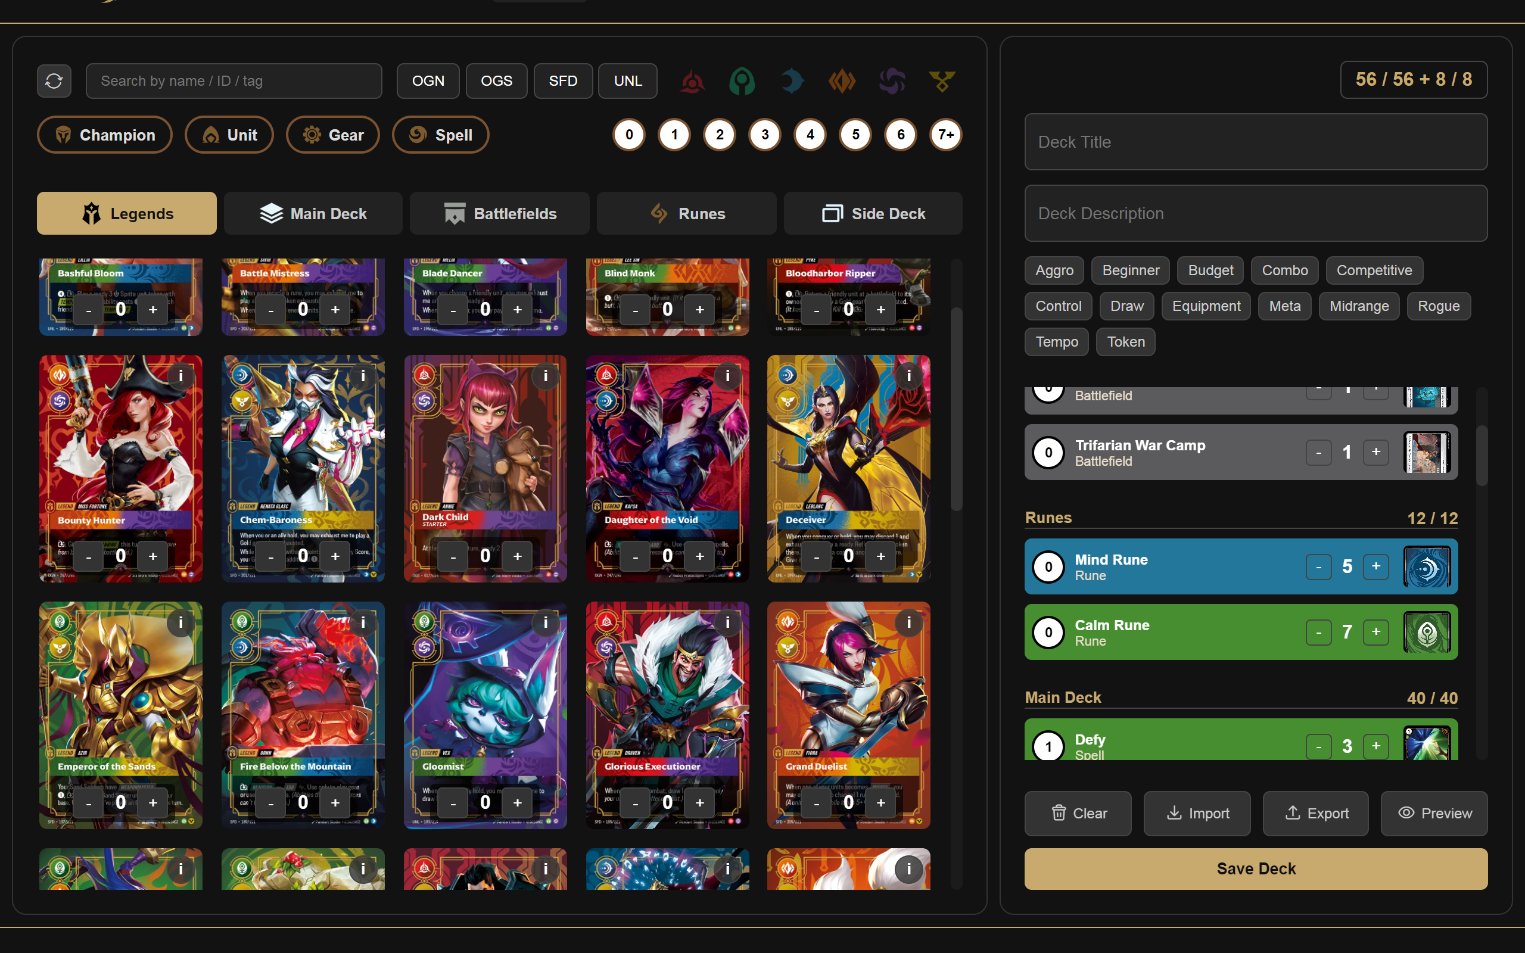Add one Bounty Hunter with plus button
The height and width of the screenshot is (953, 1525).
click(x=153, y=556)
